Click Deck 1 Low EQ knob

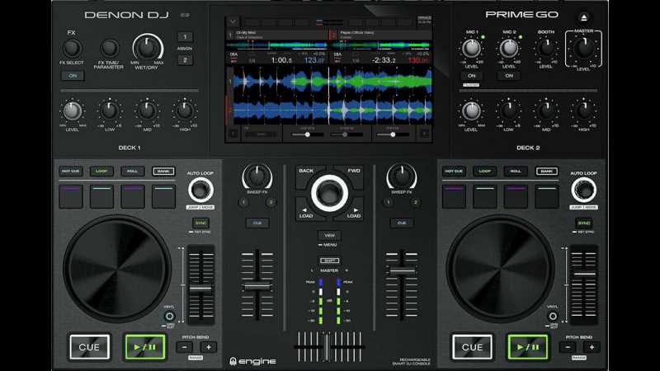click(110, 111)
